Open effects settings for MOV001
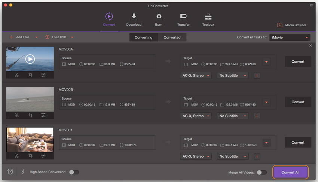Screen dimensions: 318x182 click(43, 156)
